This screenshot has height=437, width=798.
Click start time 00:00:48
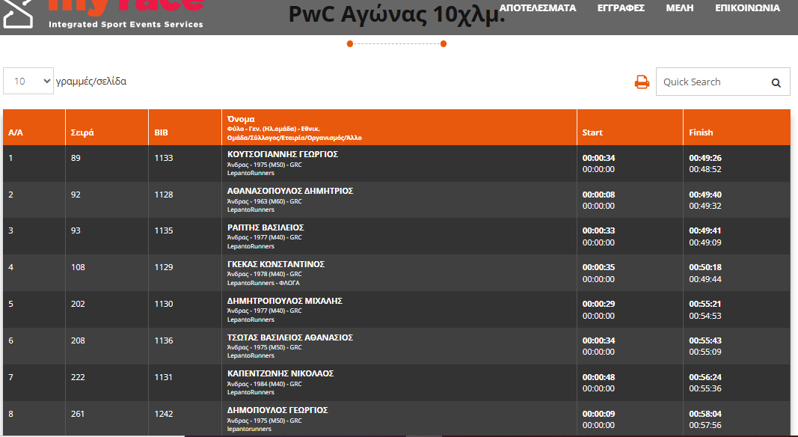click(598, 377)
